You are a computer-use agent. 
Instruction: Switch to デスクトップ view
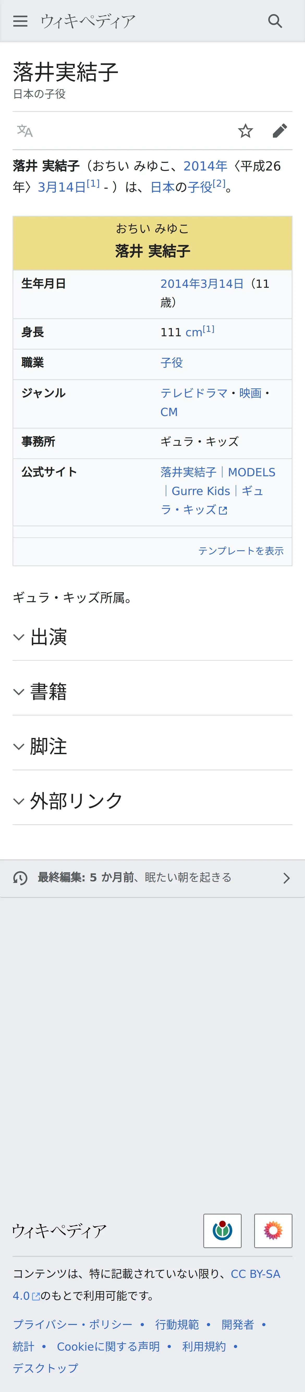[x=45, y=1368]
